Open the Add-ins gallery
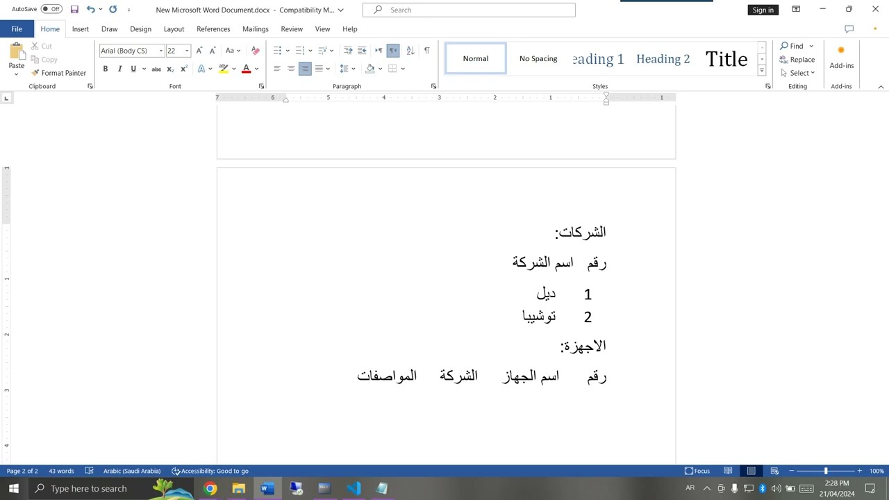 click(841, 58)
